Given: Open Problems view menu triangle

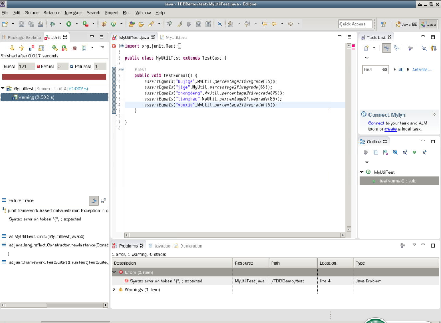Looking at the screenshot, I should tap(414, 245).
